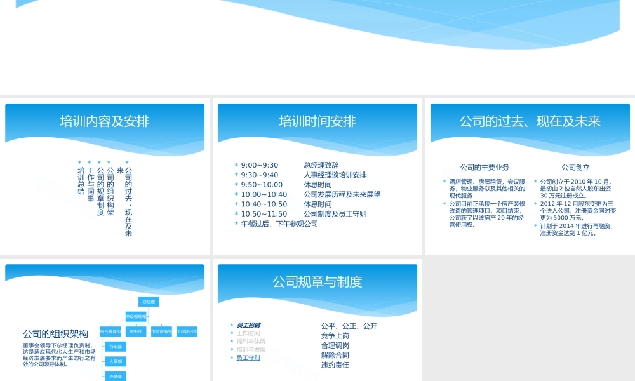Switch to the 公司规章与制度 slide
This screenshot has height=381, width=635.
pos(319,282)
